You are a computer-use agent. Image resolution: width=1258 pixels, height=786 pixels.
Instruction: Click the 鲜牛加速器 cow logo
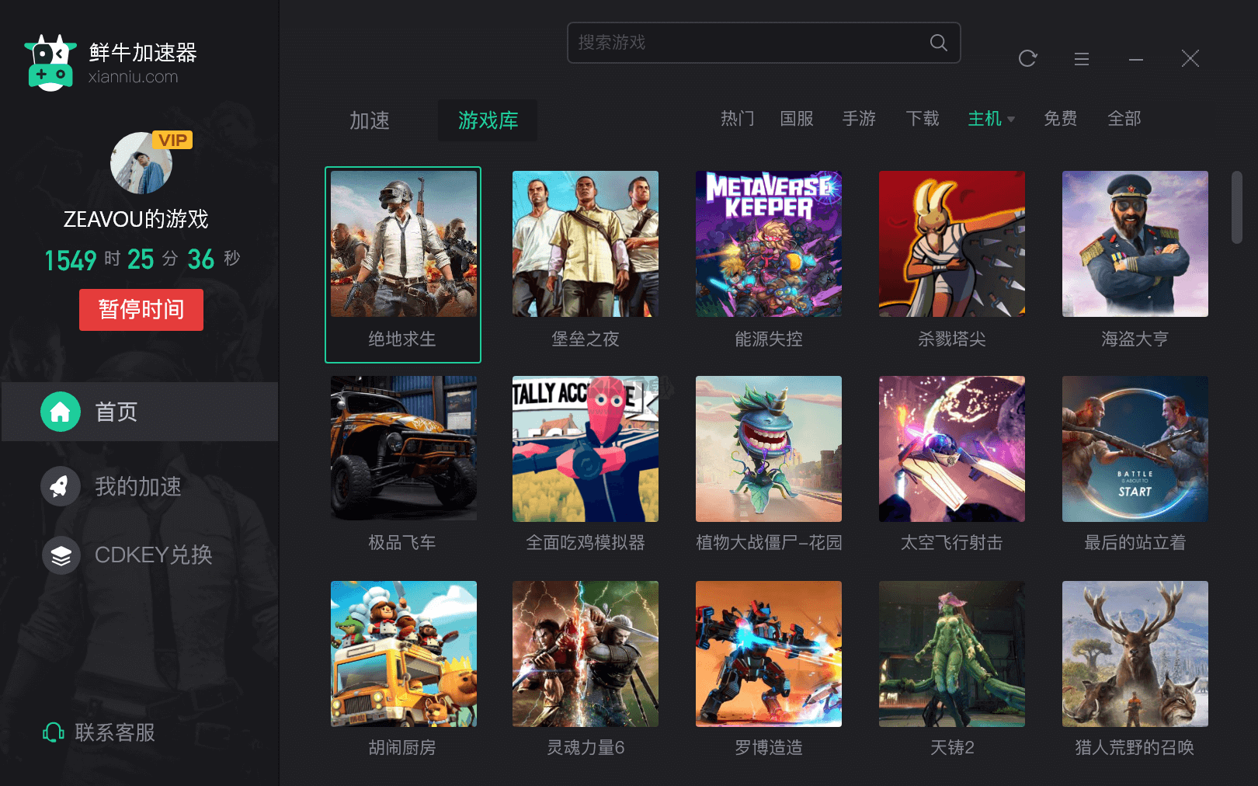coord(50,63)
